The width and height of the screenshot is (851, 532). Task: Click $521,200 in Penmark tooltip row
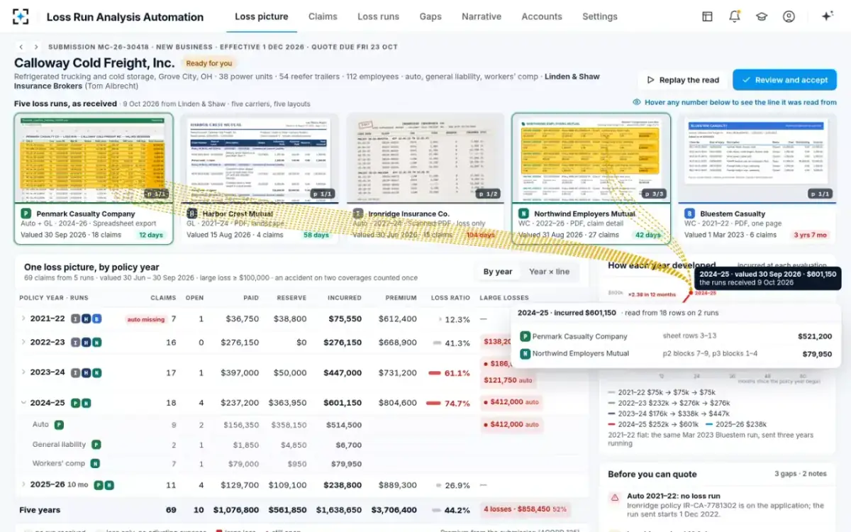pyautogui.click(x=815, y=336)
